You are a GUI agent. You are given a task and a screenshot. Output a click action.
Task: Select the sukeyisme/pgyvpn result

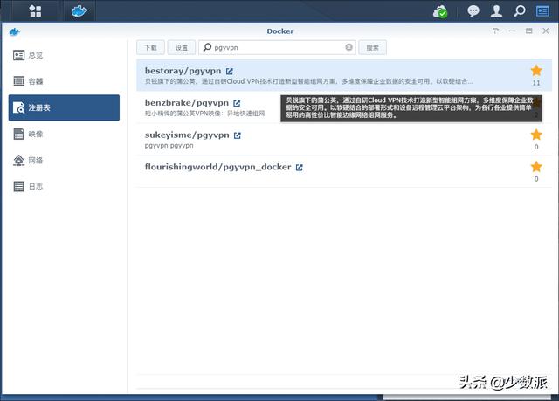tap(344, 140)
